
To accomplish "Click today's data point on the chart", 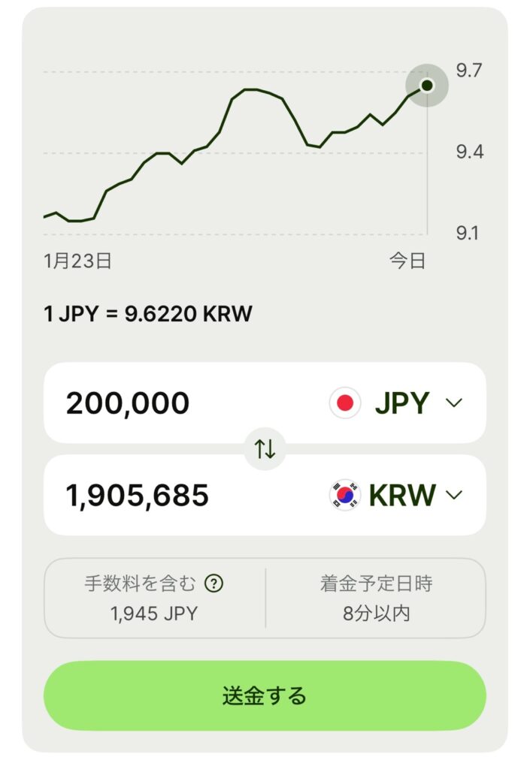I will pos(427,86).
